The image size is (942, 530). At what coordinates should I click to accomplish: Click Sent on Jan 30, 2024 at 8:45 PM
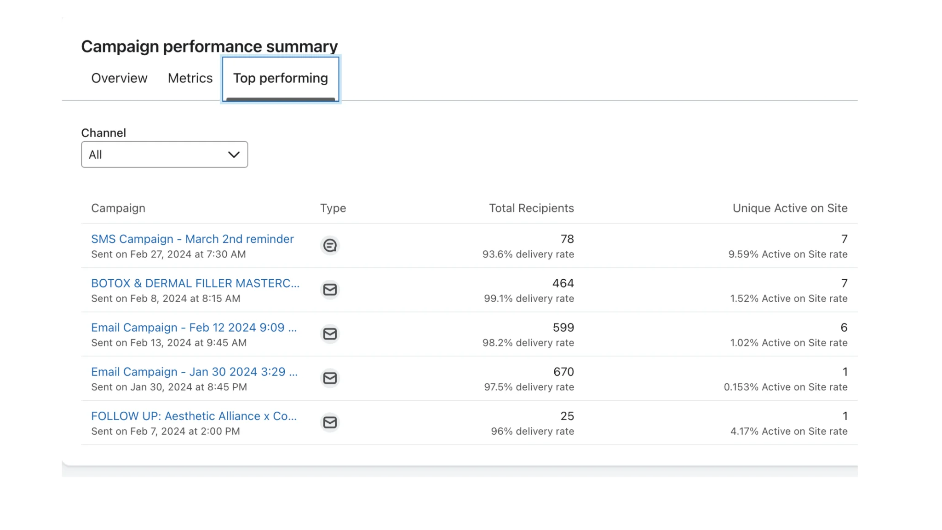pos(169,387)
